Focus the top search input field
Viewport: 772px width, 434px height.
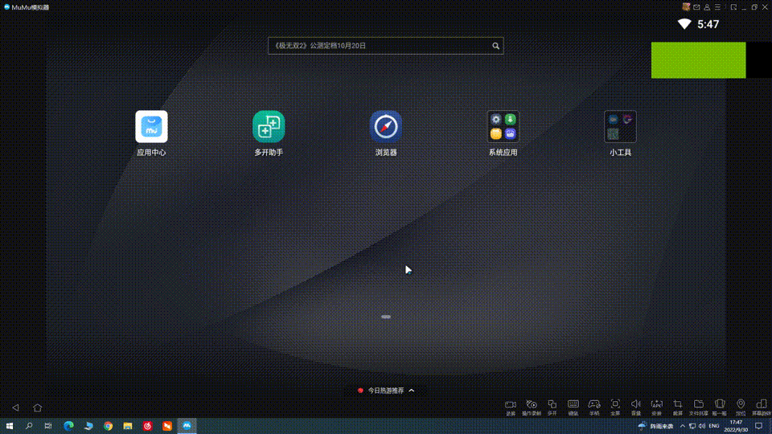pos(385,46)
